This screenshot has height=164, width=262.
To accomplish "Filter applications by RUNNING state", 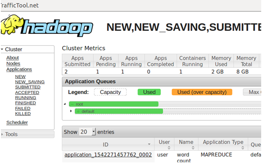I will (x=25, y=98).
